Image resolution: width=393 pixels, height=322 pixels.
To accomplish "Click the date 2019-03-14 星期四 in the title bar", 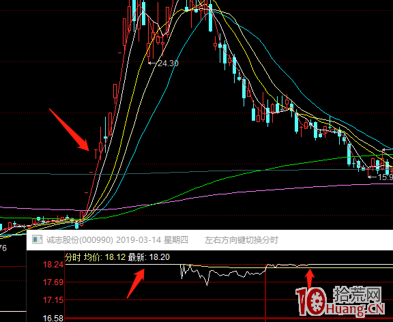I will click(x=152, y=240).
